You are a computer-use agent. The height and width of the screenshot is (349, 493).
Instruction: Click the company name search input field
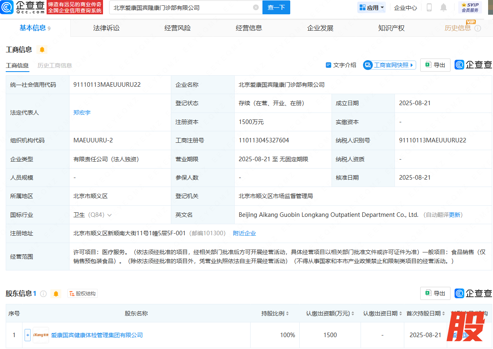180,7
